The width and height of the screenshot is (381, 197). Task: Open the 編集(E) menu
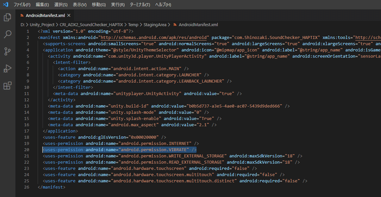point(42,4)
